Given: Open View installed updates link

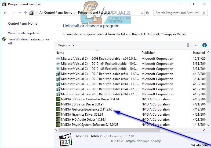Looking at the screenshot, I should 24,33.
